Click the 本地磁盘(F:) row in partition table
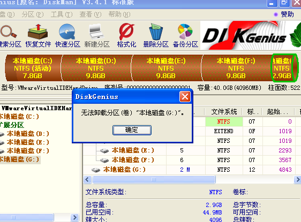Viewport: 301px width, 222px height. pos(192,160)
